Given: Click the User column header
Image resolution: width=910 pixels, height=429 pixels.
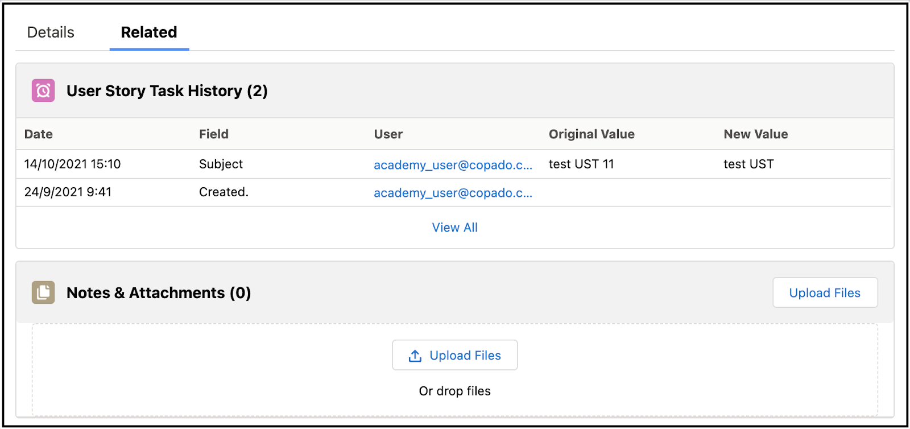Looking at the screenshot, I should 388,134.
